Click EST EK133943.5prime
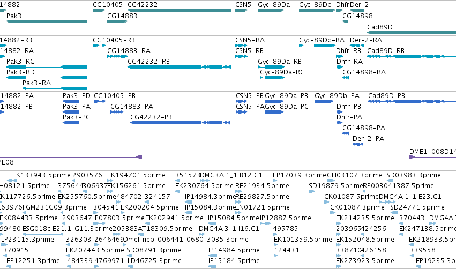456x269 pixels. click(14, 181)
